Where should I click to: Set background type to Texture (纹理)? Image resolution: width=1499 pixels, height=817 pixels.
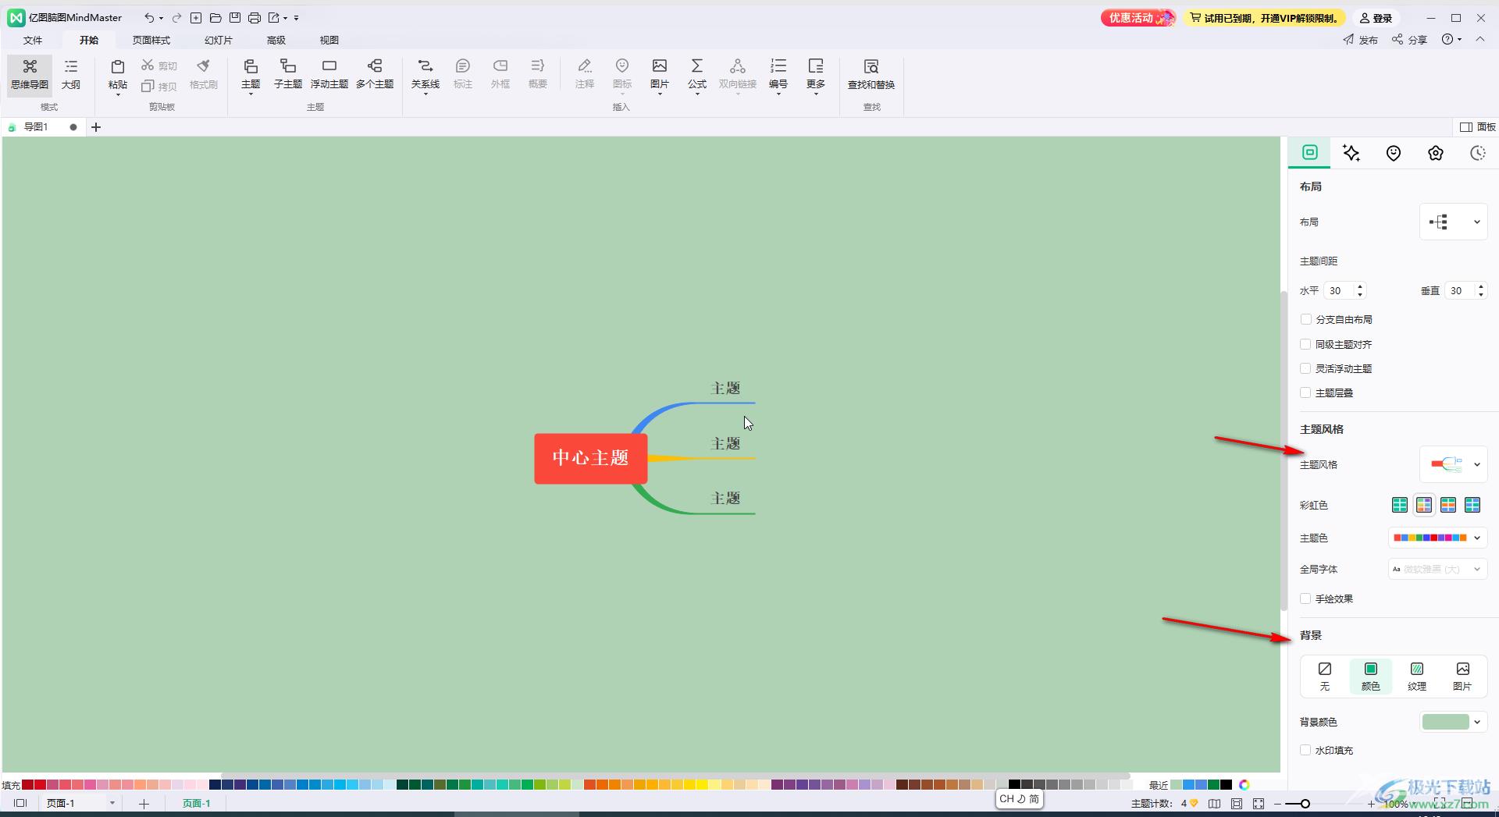1417,676
